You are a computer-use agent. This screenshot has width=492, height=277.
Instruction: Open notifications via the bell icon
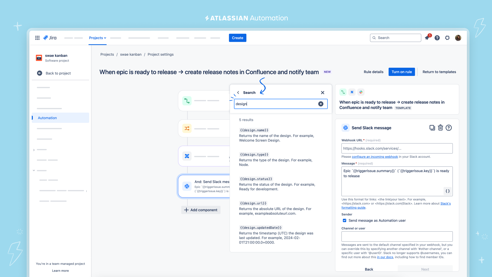(427, 38)
